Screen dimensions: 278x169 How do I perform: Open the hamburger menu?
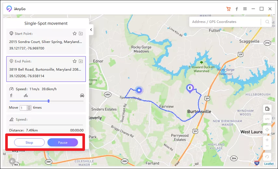245,9
